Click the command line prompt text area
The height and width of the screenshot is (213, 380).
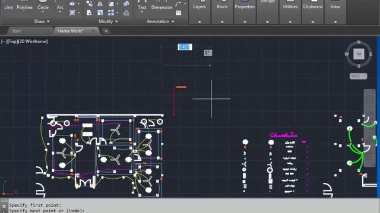194,208
